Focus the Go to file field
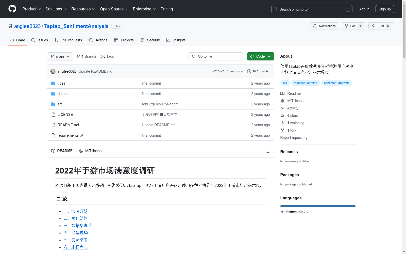This screenshot has width=406, height=254. click(216, 56)
